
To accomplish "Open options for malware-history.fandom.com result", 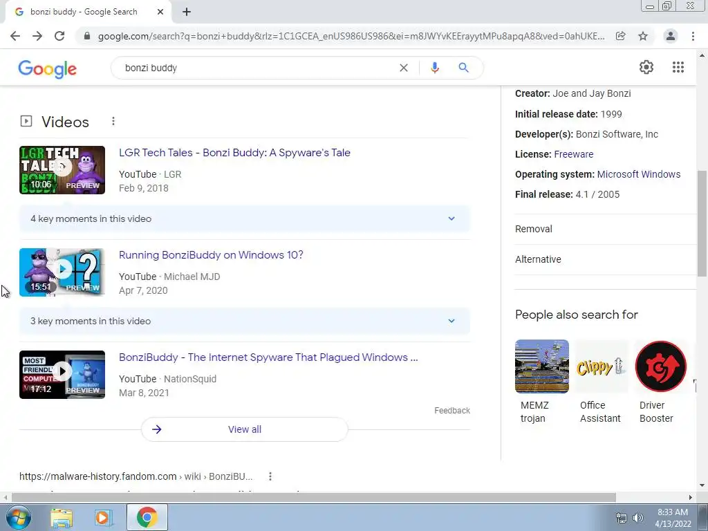I will (270, 476).
